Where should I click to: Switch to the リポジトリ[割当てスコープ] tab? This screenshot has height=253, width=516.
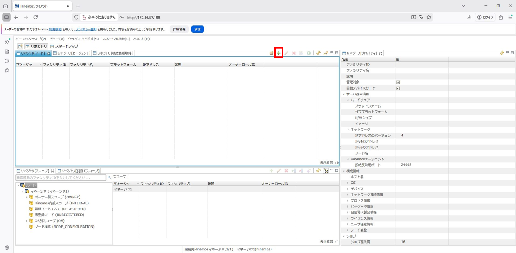point(78,171)
